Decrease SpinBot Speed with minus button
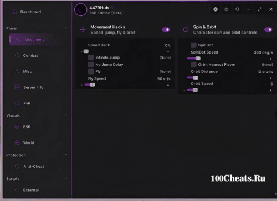Image resolution: width=277 pixels, height=201 pixels. 184,59
